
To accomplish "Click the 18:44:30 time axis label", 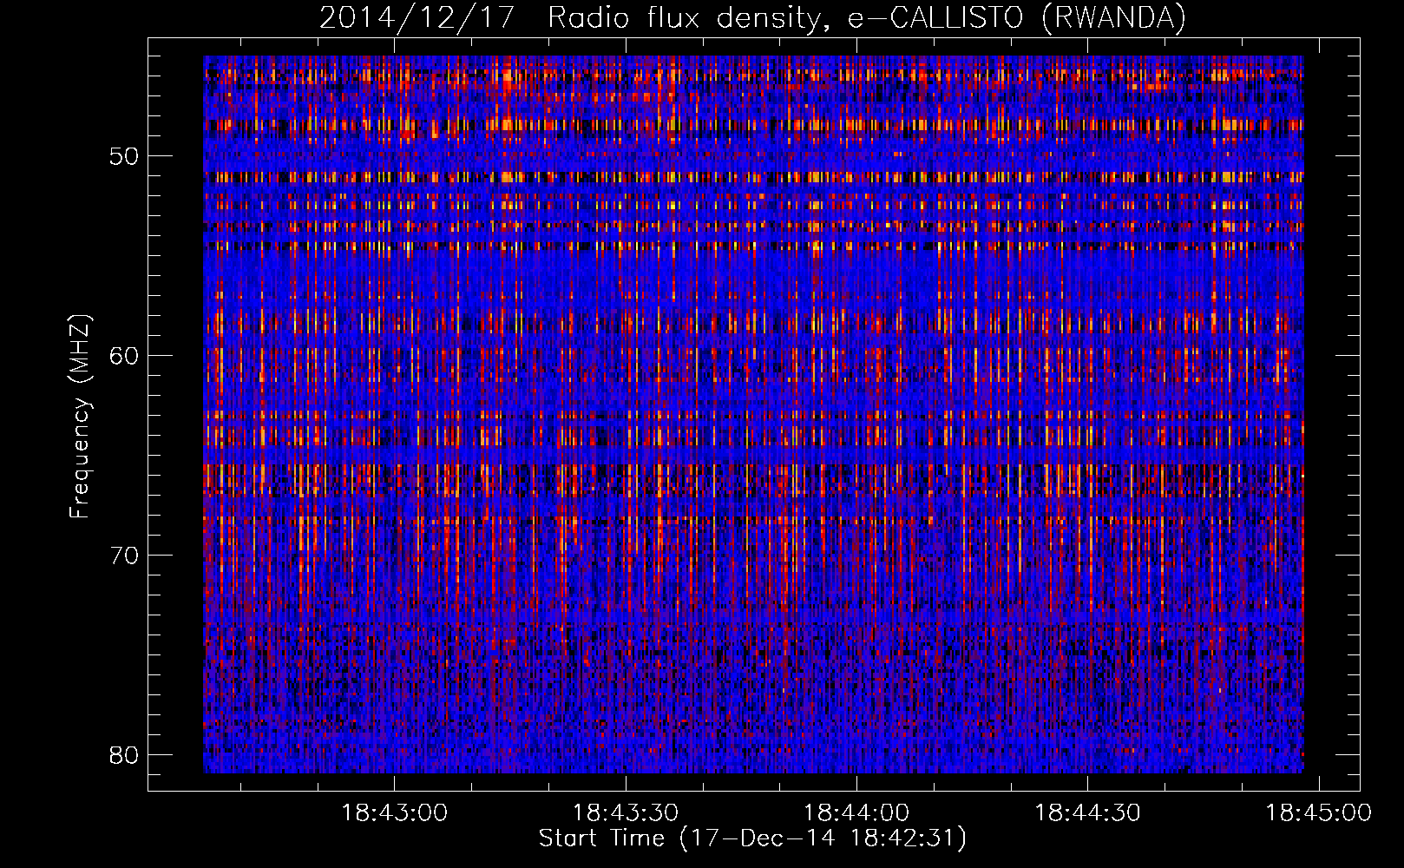I will tap(1087, 812).
